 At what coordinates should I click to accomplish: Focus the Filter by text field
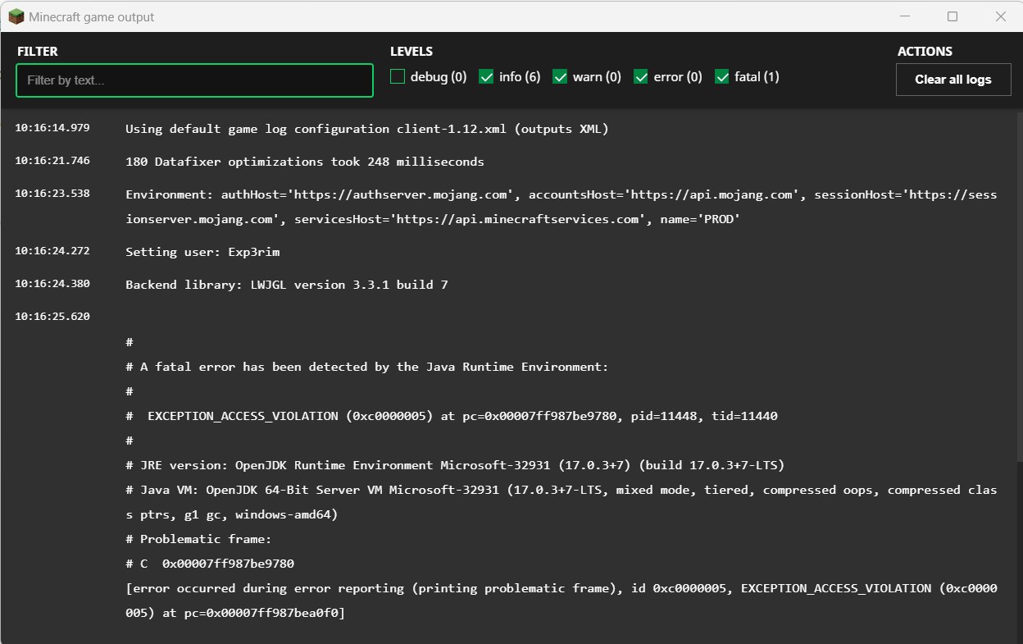coord(194,80)
